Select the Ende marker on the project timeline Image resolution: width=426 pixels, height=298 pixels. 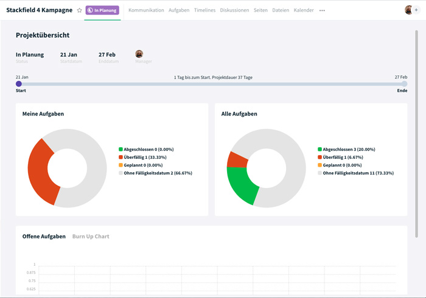pos(404,84)
